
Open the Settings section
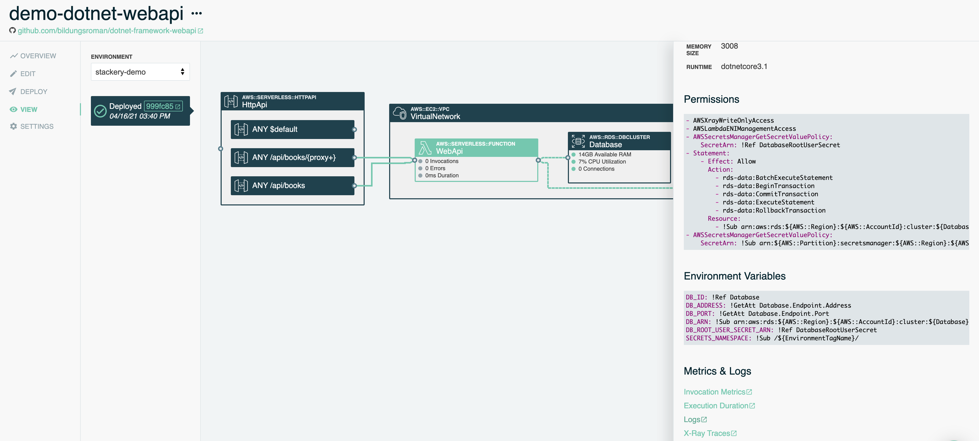(32, 126)
